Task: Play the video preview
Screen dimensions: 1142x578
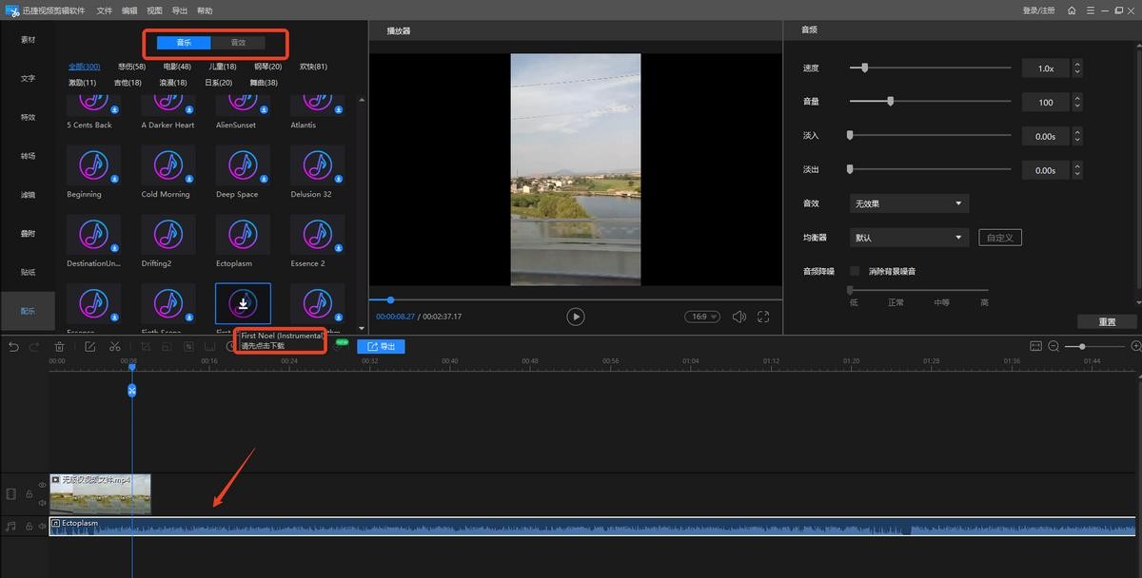Action: 575,317
